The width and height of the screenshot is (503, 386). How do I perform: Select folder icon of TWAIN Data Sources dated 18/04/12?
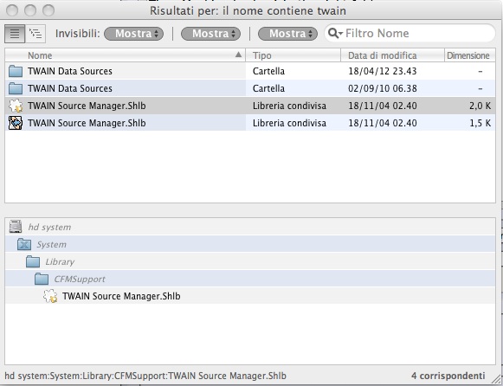[16, 71]
